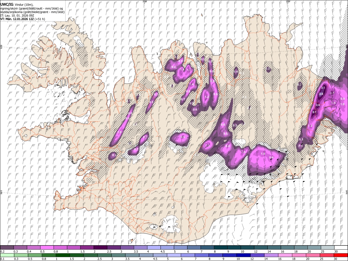Pick red rain swatch between 25 and 30
Viewport: 348px width, 261px height.
coord(327,255)
